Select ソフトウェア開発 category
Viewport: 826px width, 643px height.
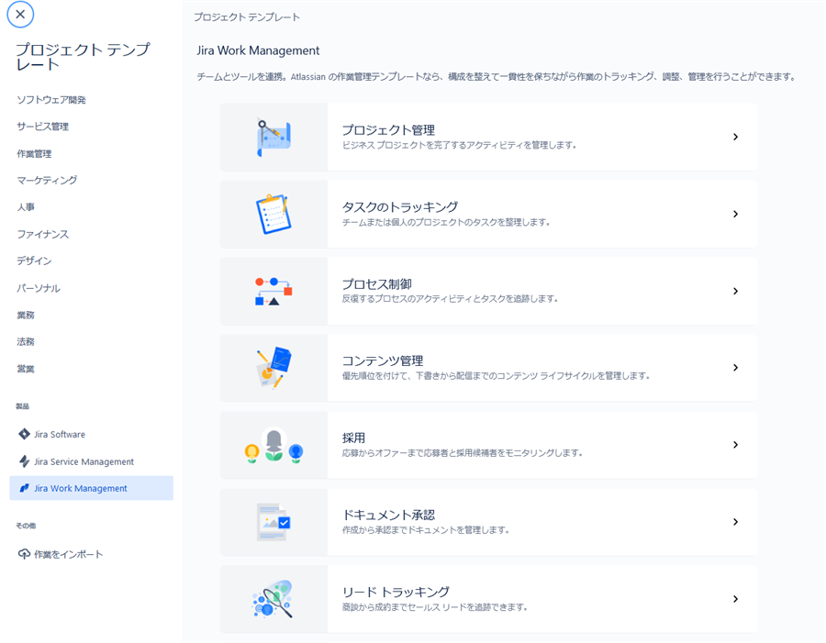[x=51, y=100]
